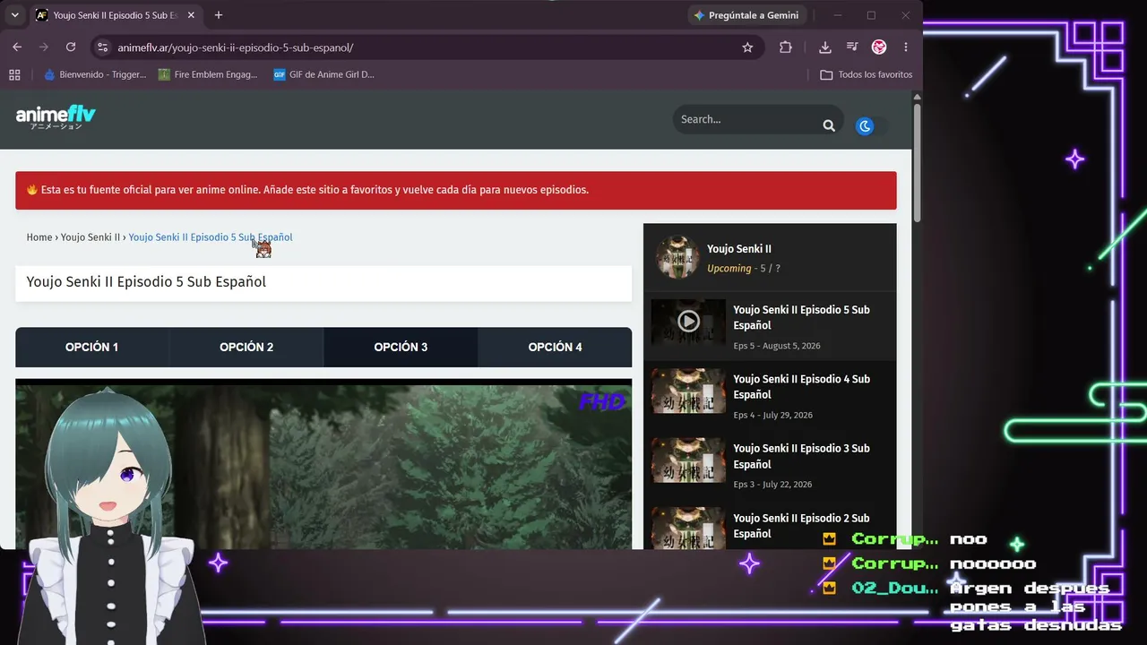Screen dimensions: 1147x645
Task: Reload the current page
Action: [71, 47]
